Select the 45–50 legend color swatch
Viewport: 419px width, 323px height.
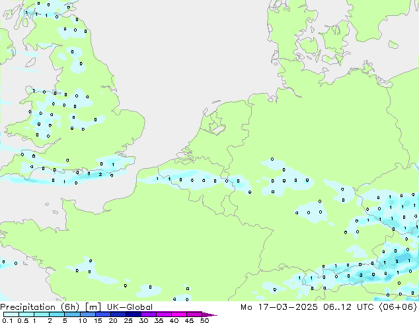coord(194,314)
